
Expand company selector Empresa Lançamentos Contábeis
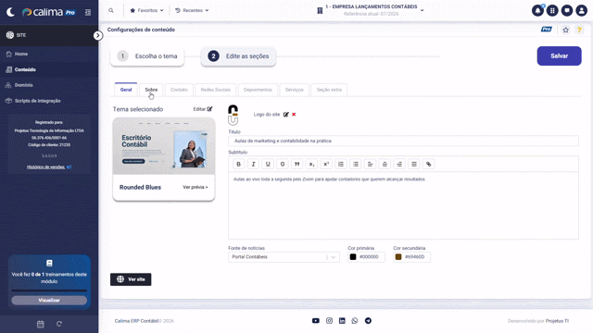(371, 10)
